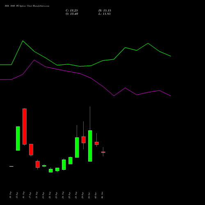Select the 16 Sep date label
Screen dimensions: 205x205
[x=24, y=195]
